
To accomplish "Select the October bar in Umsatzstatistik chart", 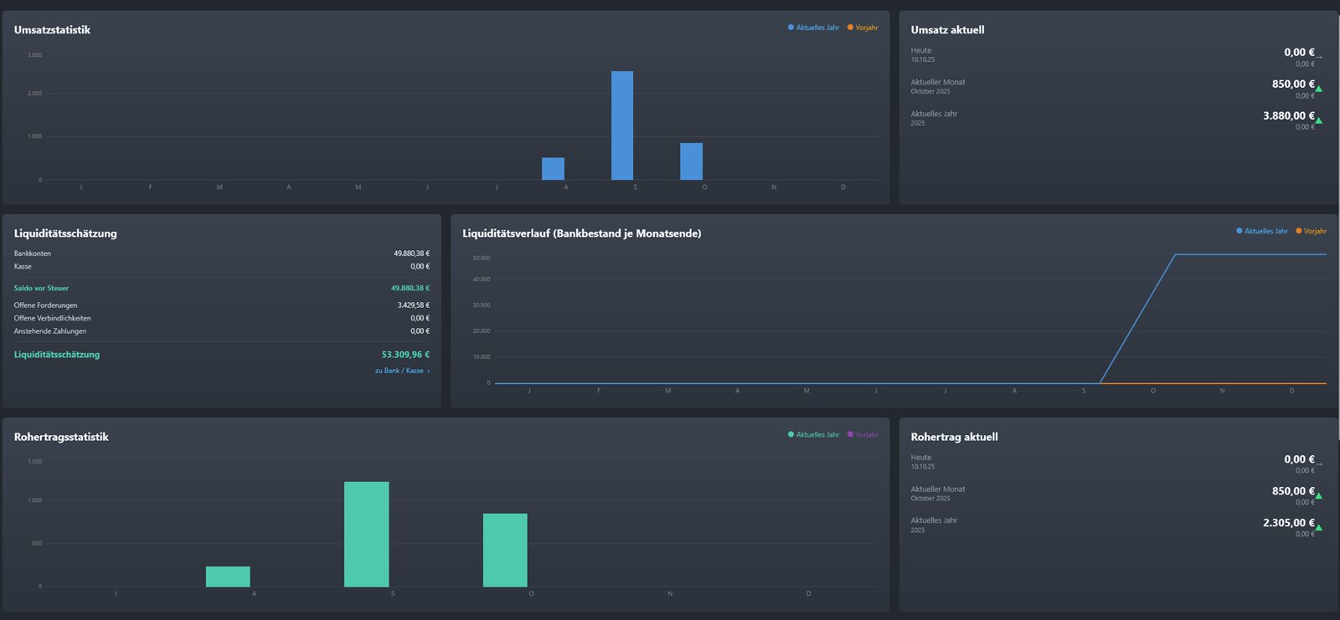I will point(691,161).
